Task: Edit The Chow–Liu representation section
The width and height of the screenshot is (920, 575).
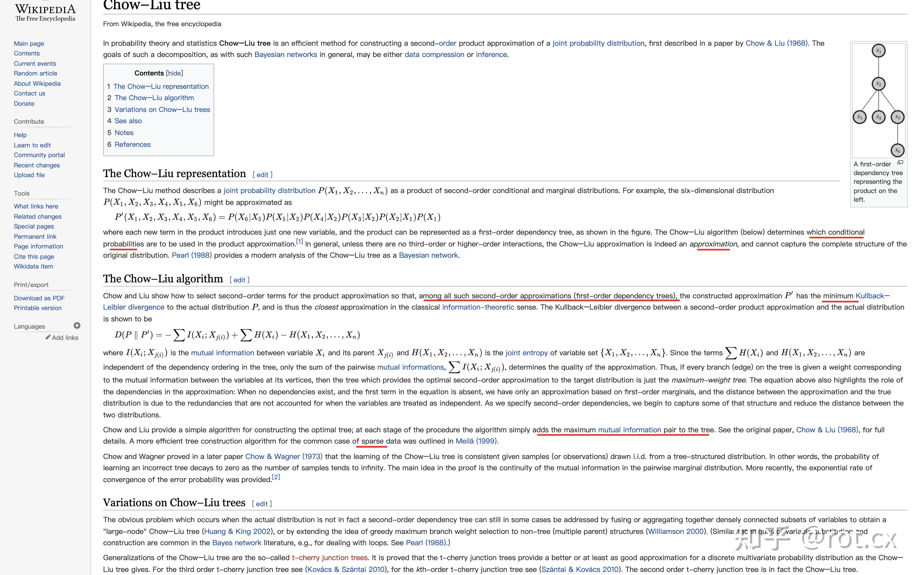Action: (262, 175)
